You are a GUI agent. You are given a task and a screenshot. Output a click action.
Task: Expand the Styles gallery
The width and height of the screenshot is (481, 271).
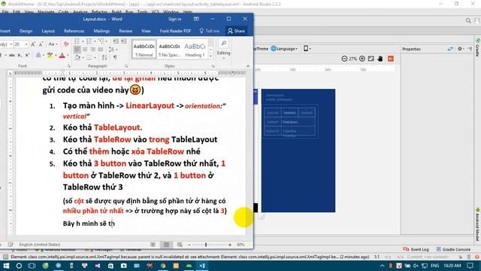click(x=210, y=56)
